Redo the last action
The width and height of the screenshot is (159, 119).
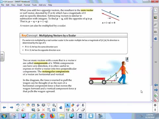[23, 105]
